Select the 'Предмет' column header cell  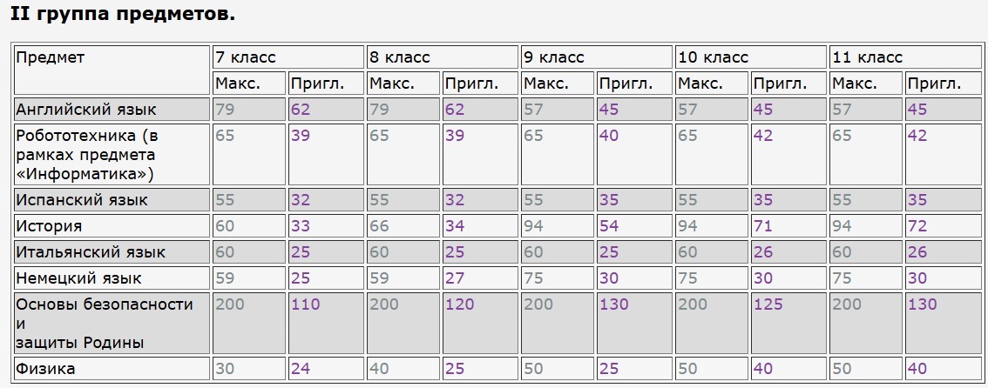pos(51,57)
